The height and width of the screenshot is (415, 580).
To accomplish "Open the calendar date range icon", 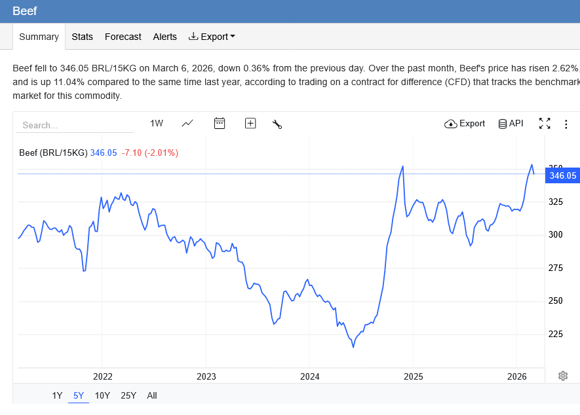I will pyautogui.click(x=220, y=124).
